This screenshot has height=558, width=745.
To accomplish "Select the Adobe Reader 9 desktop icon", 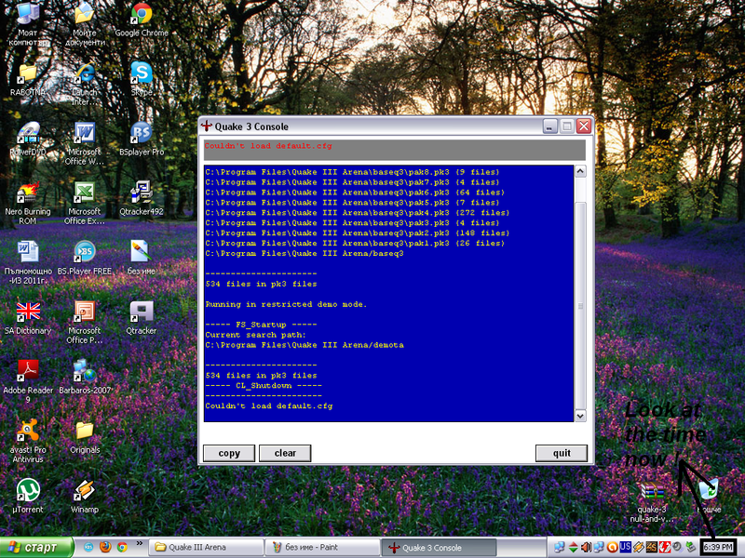I will (28, 382).
